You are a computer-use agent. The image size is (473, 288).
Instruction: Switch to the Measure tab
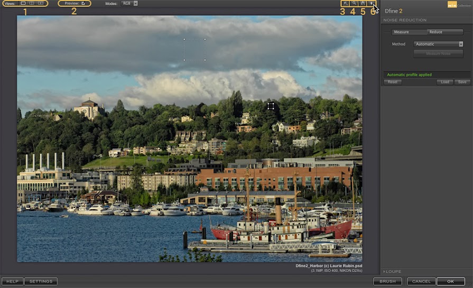[401, 32]
